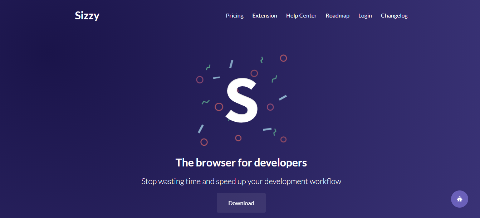Click the development workflow tagline text
480x218 pixels.
coord(241,181)
